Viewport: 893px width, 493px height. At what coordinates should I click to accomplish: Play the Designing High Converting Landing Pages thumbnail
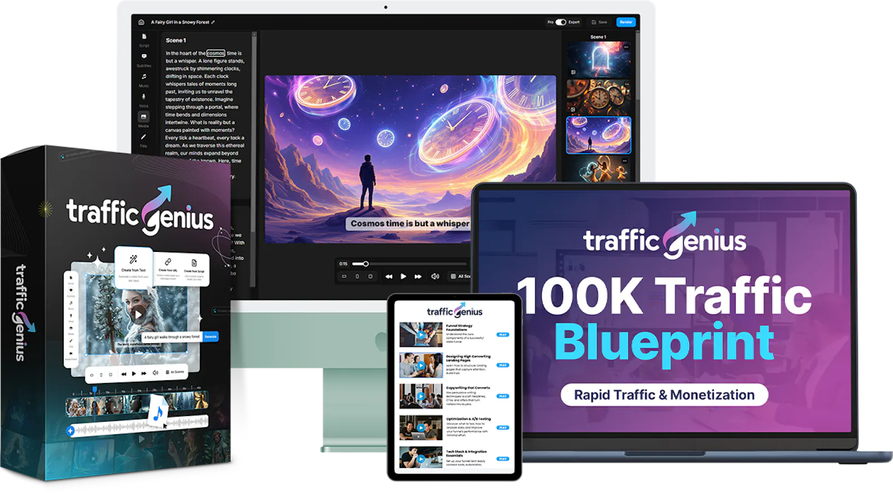[421, 365]
